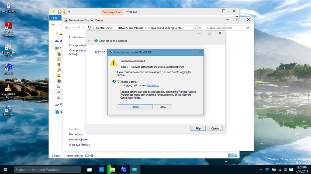
Task: Click Network and Sharing Center title icon
Action: [x=66, y=20]
